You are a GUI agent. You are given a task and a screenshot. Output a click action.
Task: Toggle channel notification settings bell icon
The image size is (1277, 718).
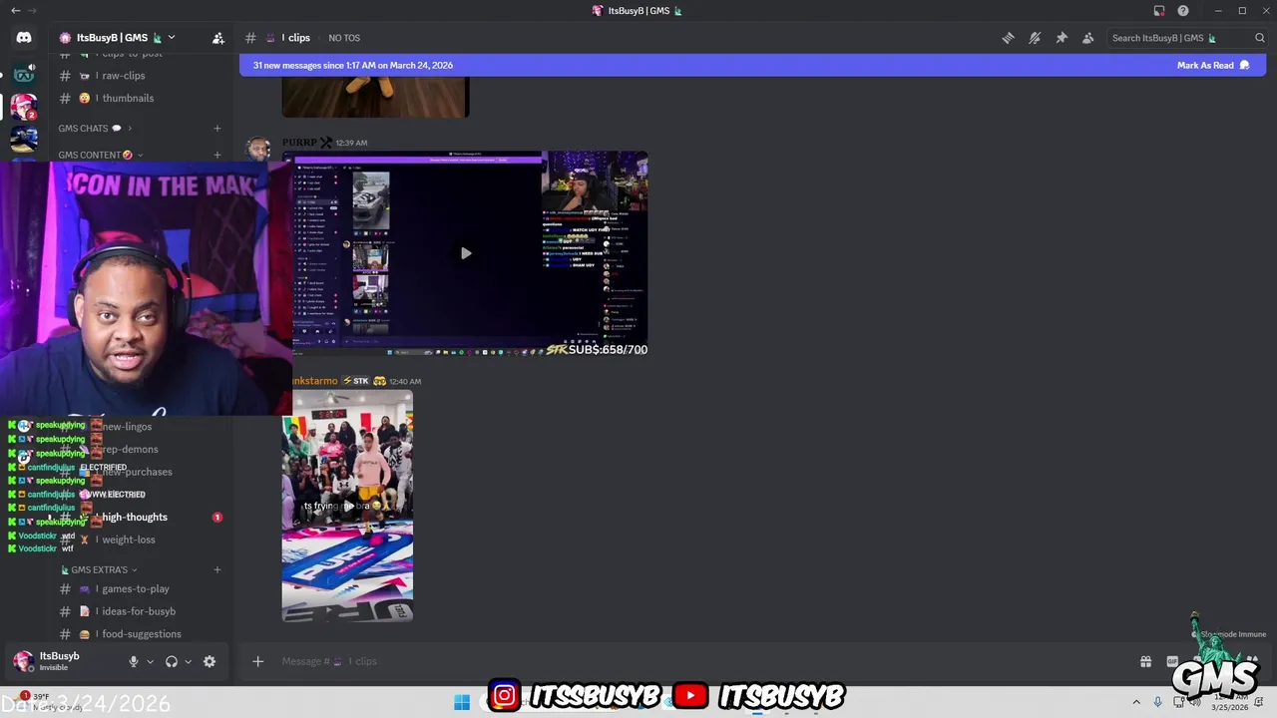pyautogui.click(x=1035, y=38)
